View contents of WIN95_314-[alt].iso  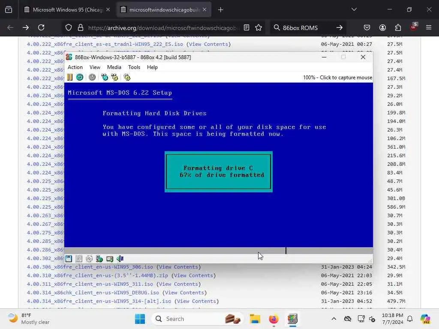(x=196, y=301)
